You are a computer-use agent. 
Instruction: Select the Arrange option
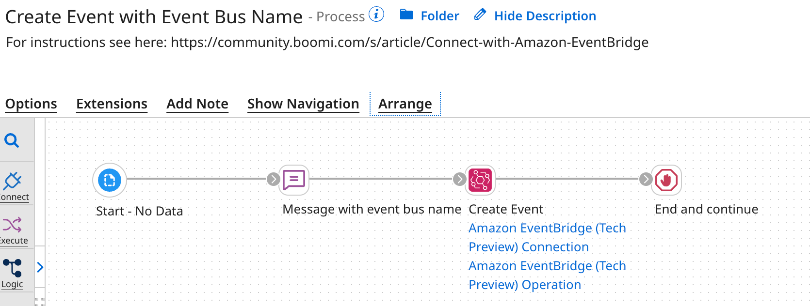(405, 104)
